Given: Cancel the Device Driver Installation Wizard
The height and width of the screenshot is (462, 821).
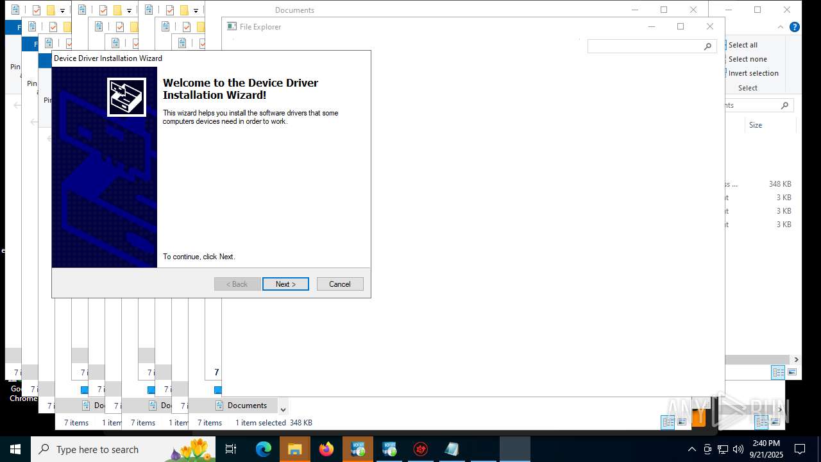Looking at the screenshot, I should click(340, 284).
